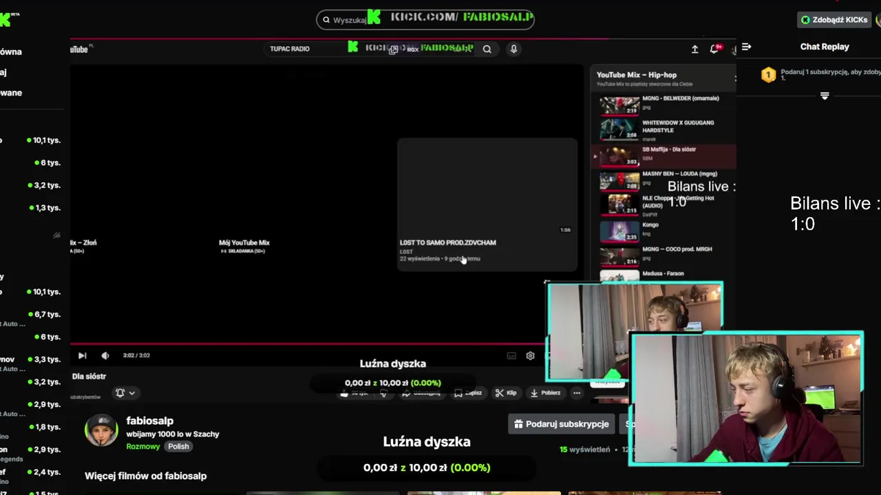The image size is (881, 495).
Task: Click the YouTube dislike thumbs-down button
Action: pos(383,393)
